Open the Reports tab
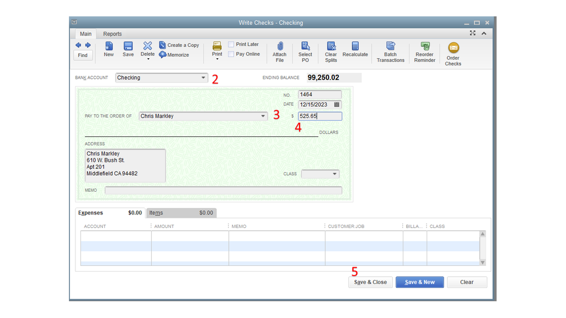The image size is (566, 318). pyautogui.click(x=112, y=33)
